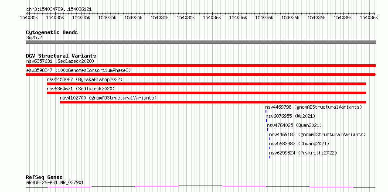Click the nsv6357631 (Sedlazeck2020) label
The width and height of the screenshot is (388, 192).
click(60, 61)
